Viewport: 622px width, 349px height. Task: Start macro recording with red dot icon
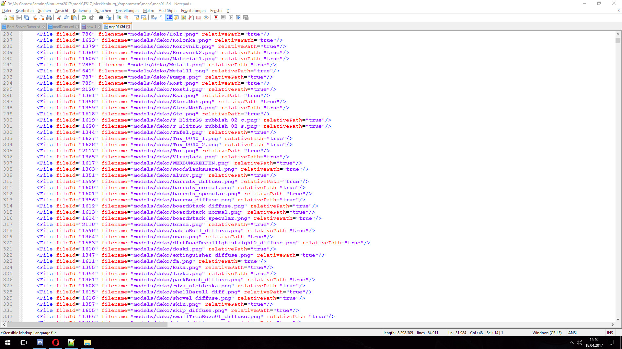click(216, 17)
